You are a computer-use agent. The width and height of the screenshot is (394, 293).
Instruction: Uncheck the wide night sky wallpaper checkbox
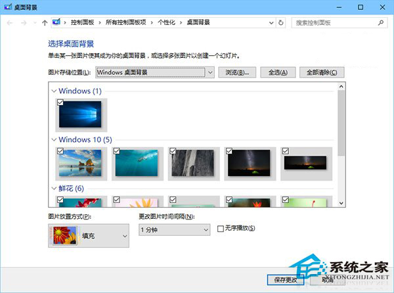coord(286,151)
